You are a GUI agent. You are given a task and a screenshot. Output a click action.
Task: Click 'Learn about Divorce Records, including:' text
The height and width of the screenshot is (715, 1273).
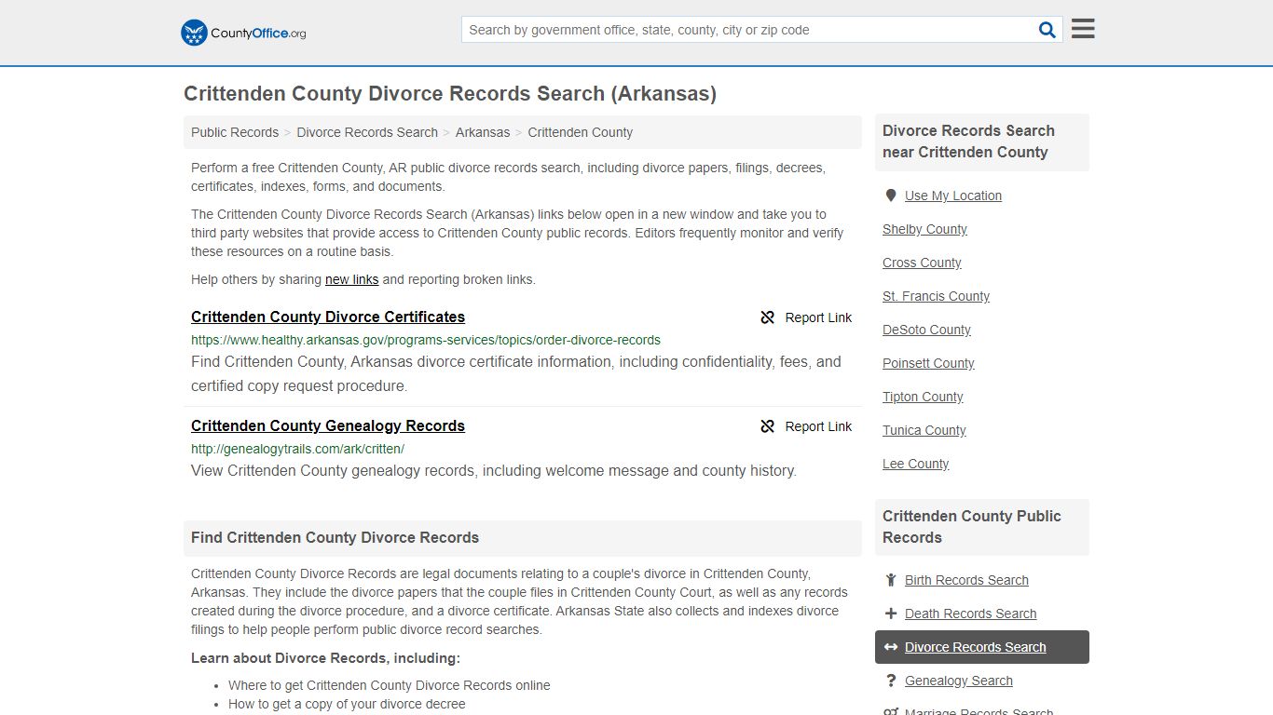[325, 658]
